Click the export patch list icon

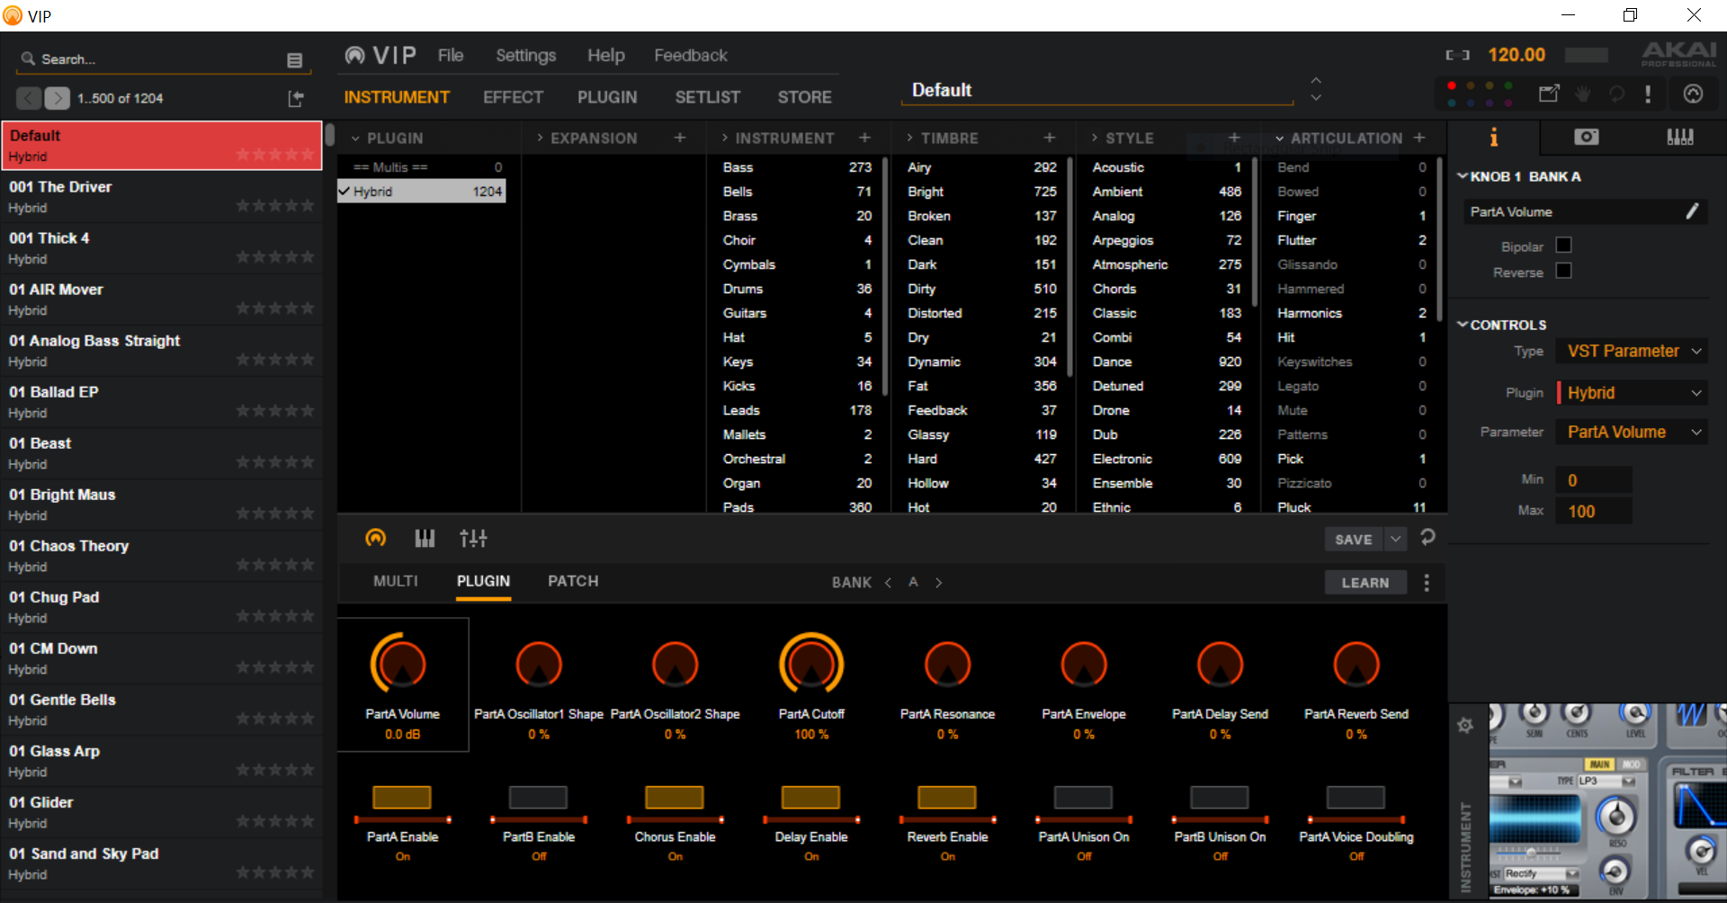[295, 99]
